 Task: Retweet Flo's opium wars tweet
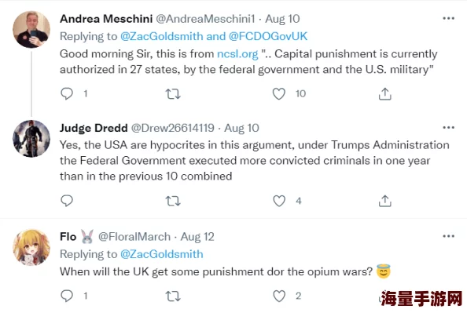(x=173, y=296)
